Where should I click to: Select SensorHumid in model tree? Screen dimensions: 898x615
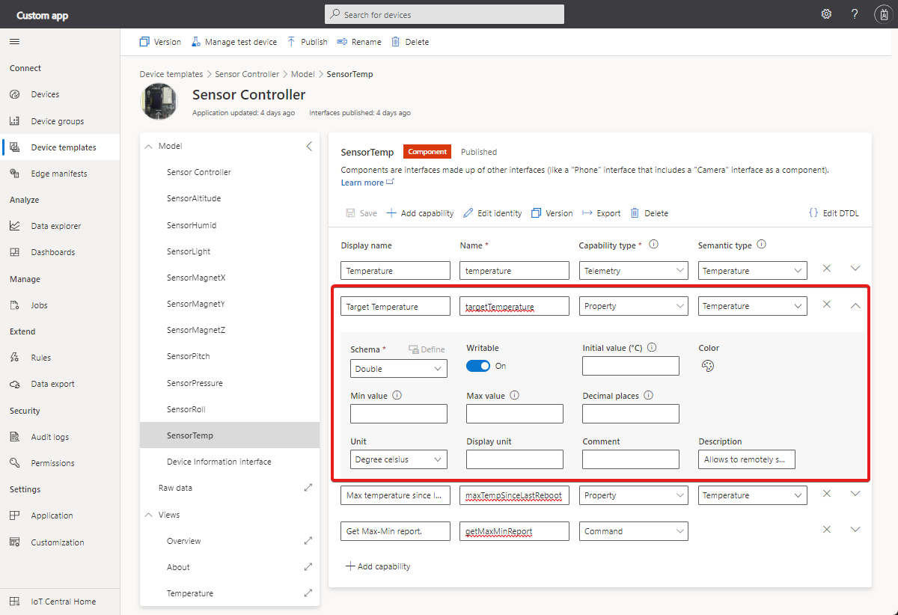click(x=230, y=225)
